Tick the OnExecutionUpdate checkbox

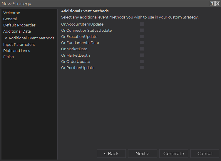click(x=142, y=36)
